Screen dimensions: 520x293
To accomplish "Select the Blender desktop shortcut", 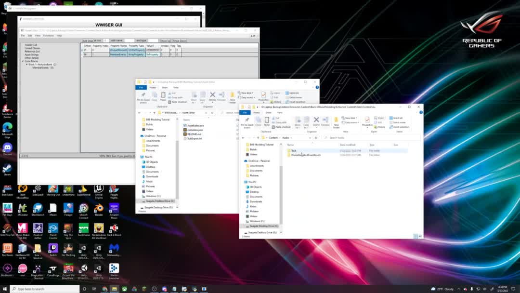I will point(98,208).
